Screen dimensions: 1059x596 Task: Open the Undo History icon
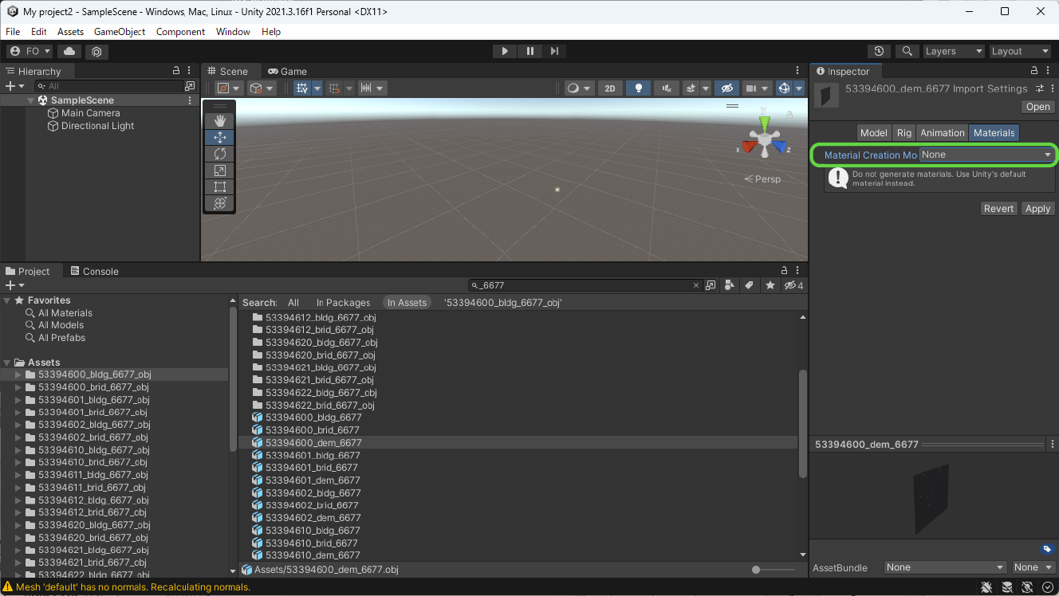click(879, 51)
